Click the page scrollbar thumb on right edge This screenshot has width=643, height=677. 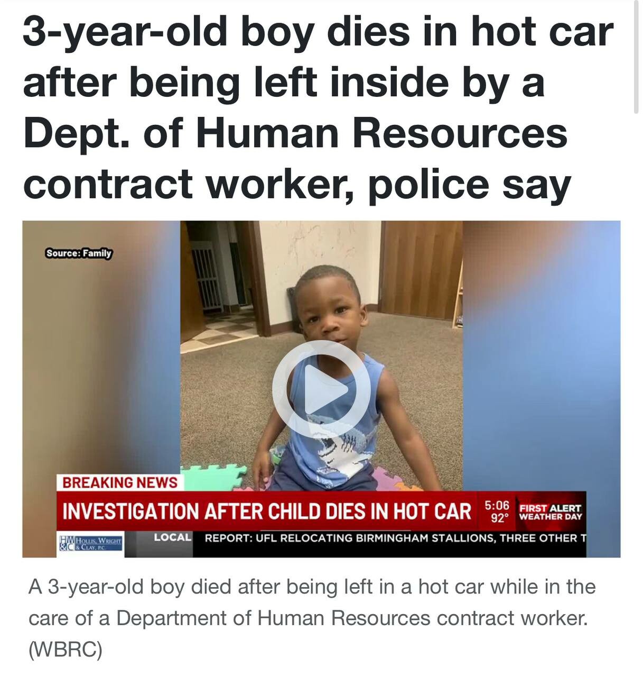(x=636, y=58)
